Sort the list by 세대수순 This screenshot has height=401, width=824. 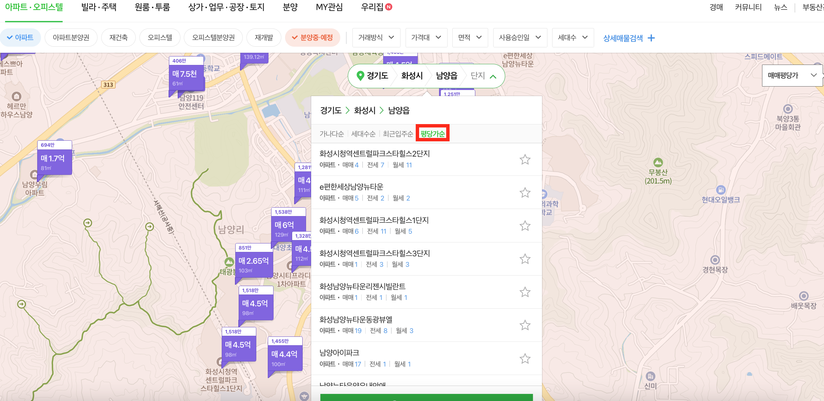tap(363, 134)
